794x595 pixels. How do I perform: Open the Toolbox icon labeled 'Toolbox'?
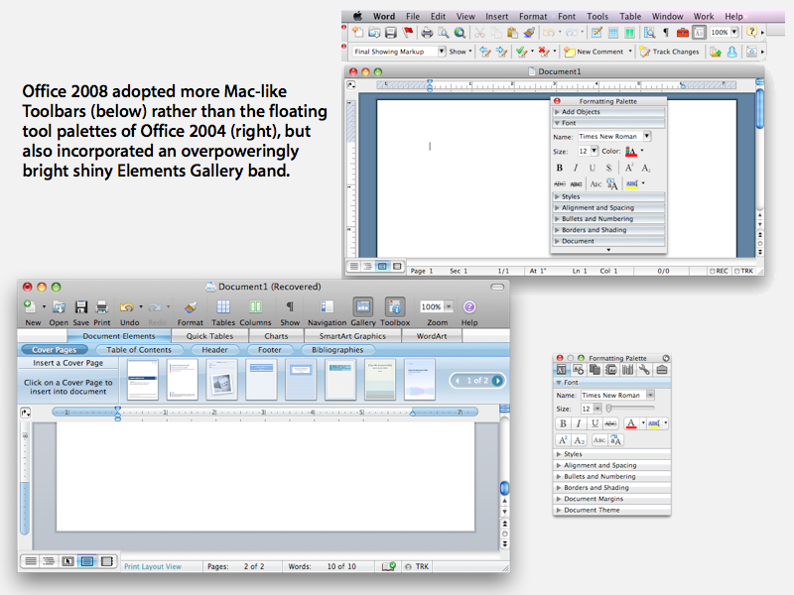coord(395,306)
